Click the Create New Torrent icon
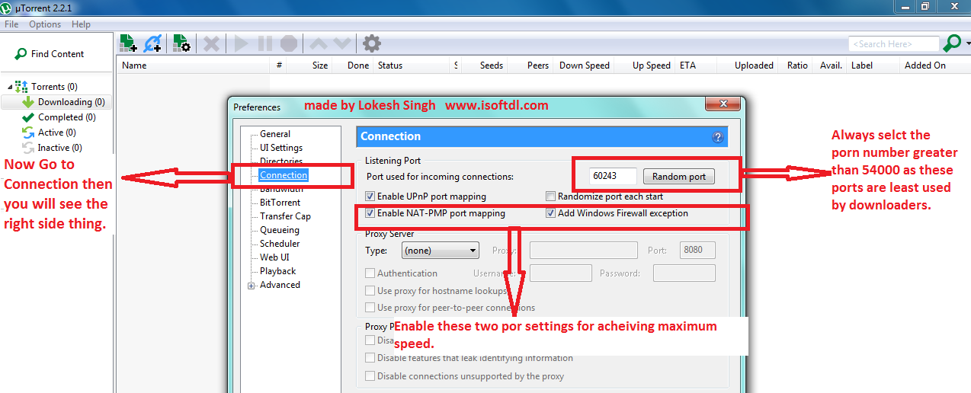This screenshot has height=393, width=971. (181, 43)
